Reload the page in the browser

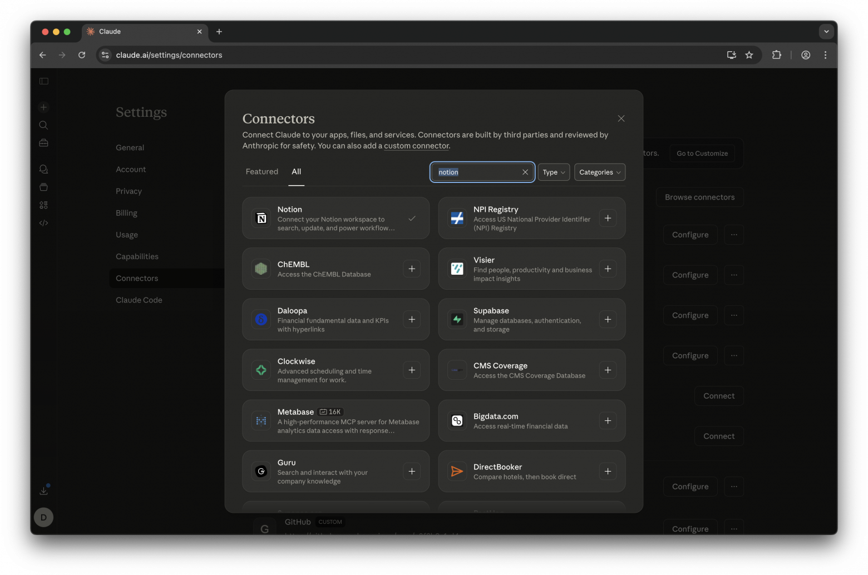pyautogui.click(x=82, y=55)
